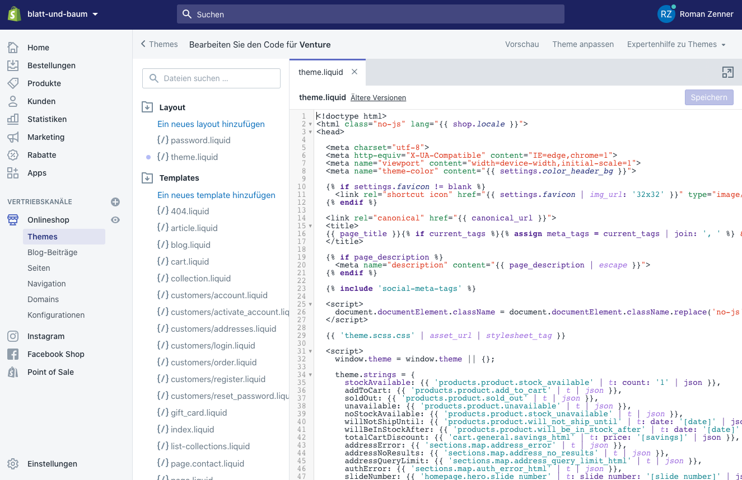The image size is (742, 480).
Task: Click the Statistiken bar chart icon
Action: tap(13, 119)
